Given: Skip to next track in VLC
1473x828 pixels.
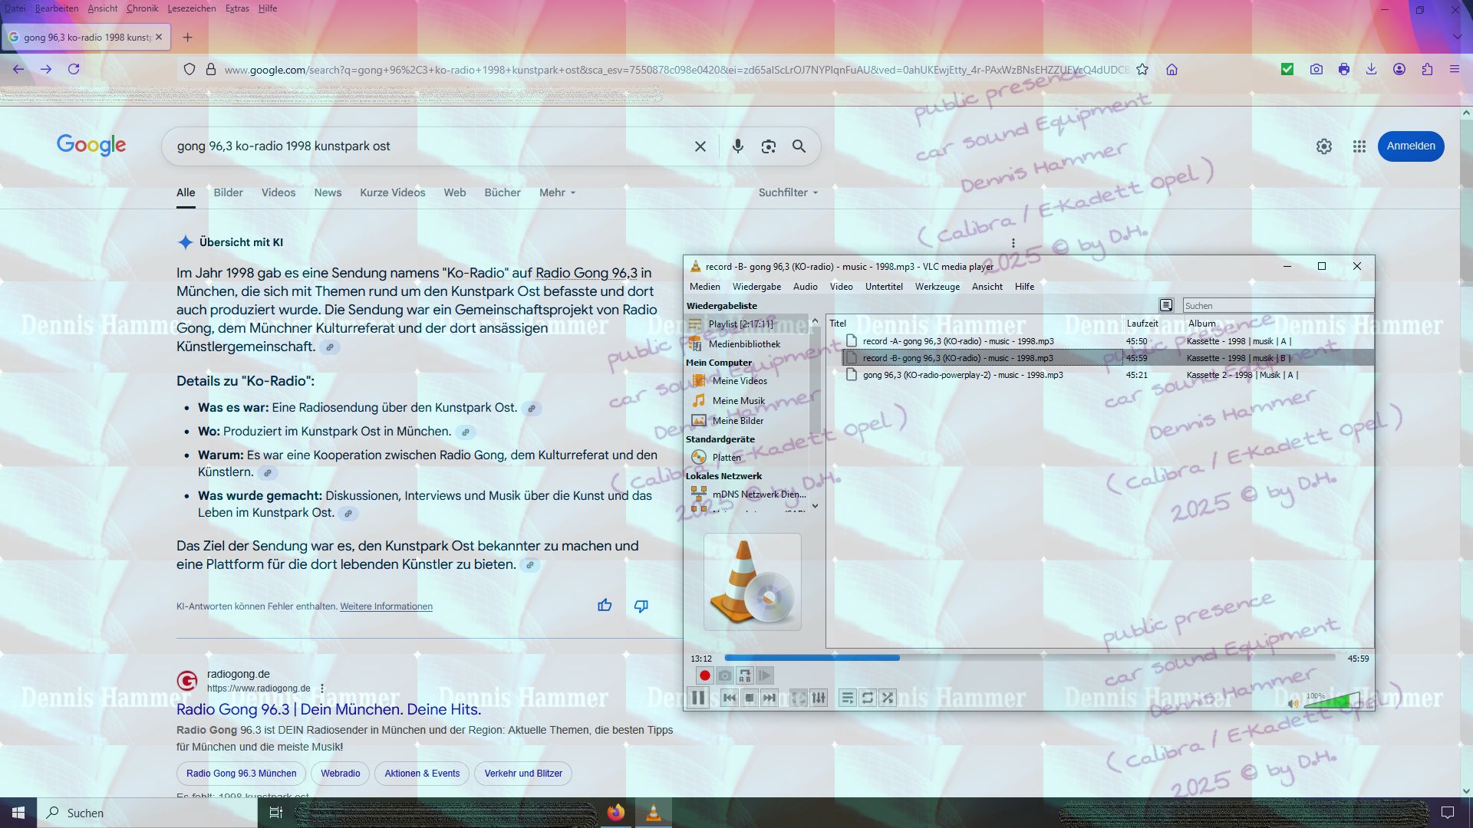Looking at the screenshot, I should (x=769, y=698).
